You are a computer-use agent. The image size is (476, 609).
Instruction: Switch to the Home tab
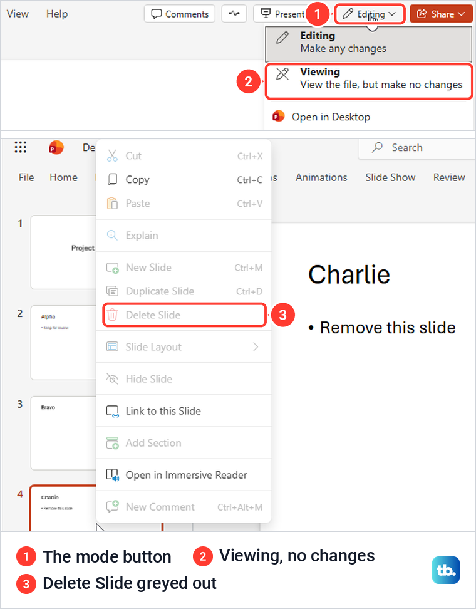coord(63,177)
